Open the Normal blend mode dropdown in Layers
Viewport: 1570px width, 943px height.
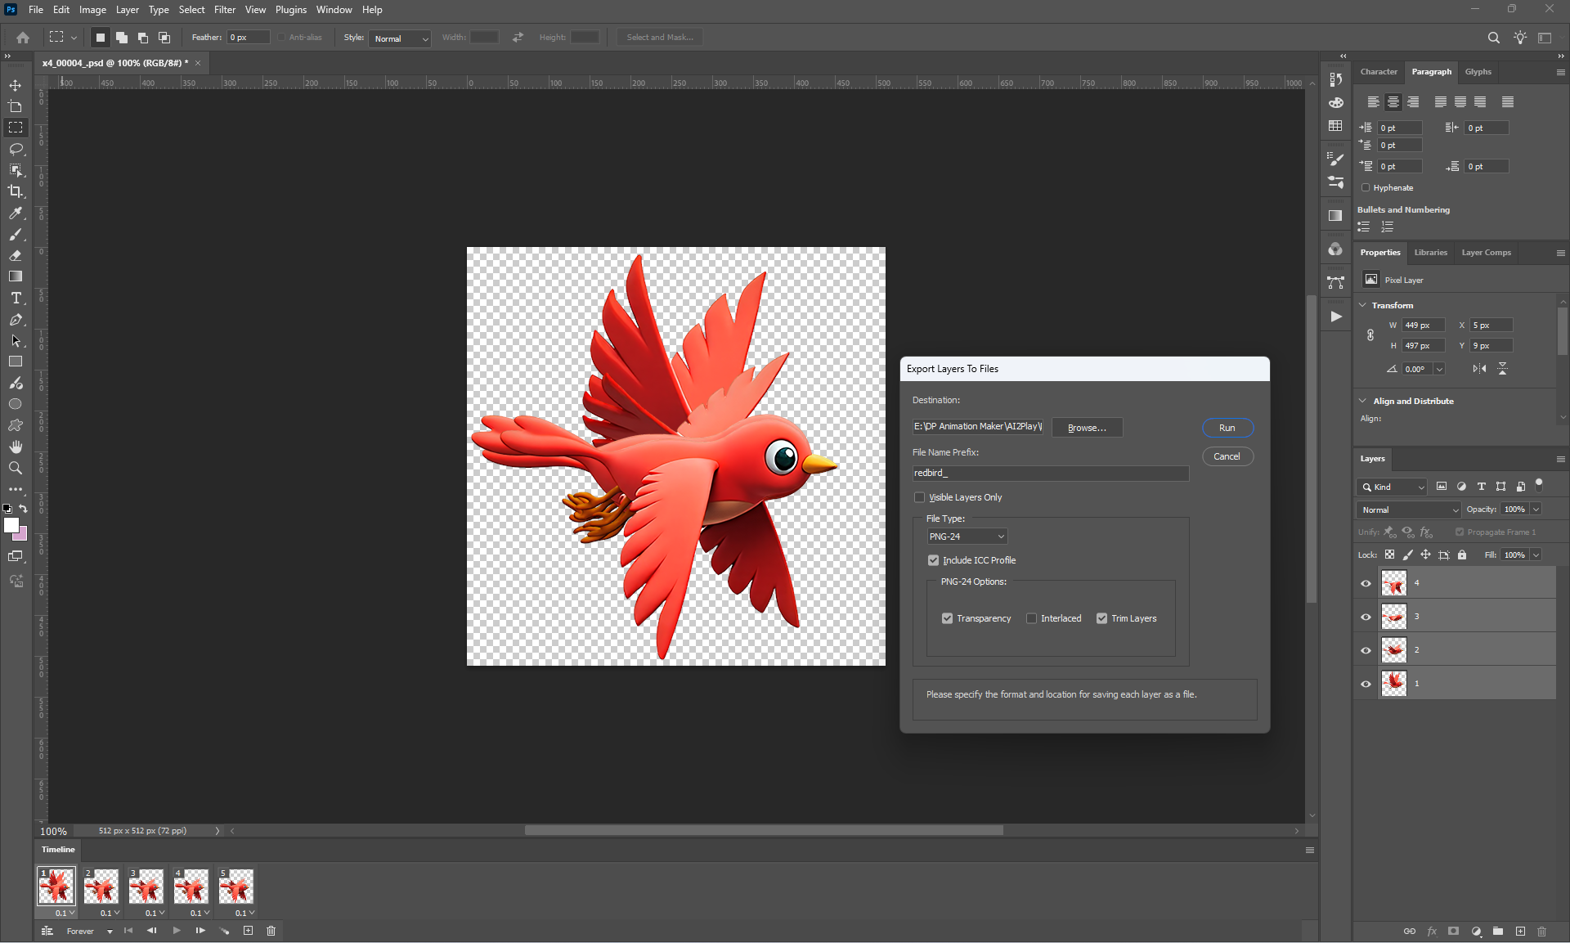pyautogui.click(x=1408, y=510)
